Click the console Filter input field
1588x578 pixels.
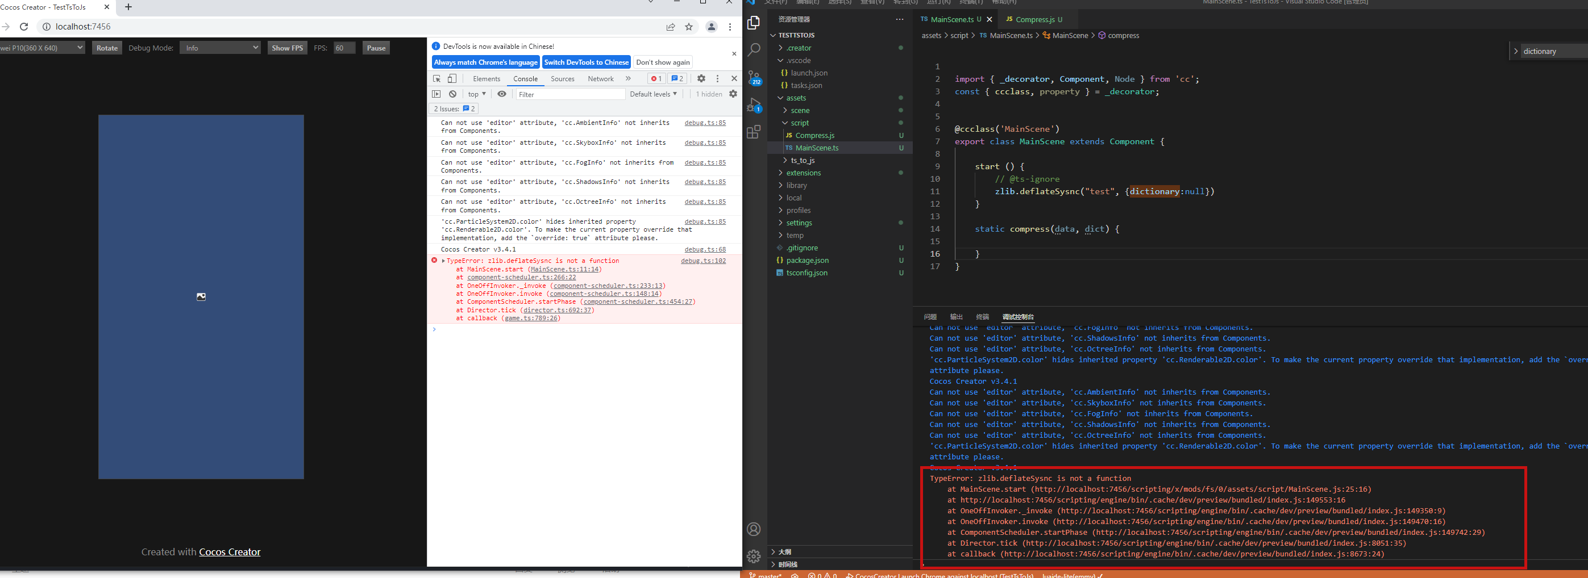pos(569,94)
